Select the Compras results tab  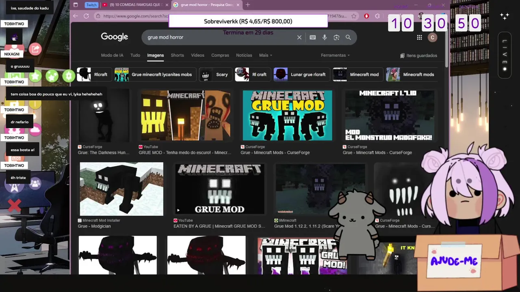pos(220,55)
